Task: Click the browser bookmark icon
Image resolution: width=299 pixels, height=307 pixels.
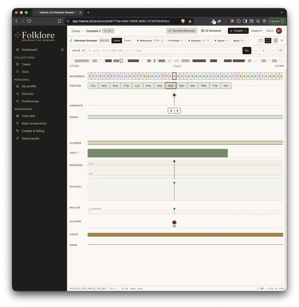Action: tap(59, 21)
